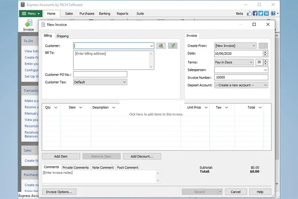Click the Invoice panel tab
298x199 pixels.
point(191,35)
